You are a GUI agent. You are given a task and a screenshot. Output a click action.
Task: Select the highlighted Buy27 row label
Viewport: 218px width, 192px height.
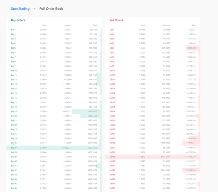pyautogui.click(x=14, y=148)
